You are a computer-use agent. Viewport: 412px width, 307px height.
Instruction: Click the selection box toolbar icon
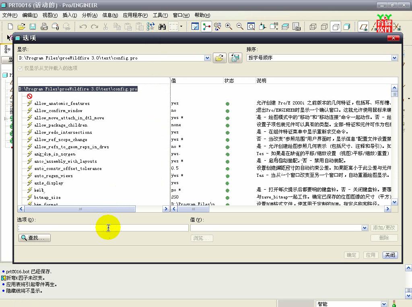pyautogui.click(x=174, y=27)
